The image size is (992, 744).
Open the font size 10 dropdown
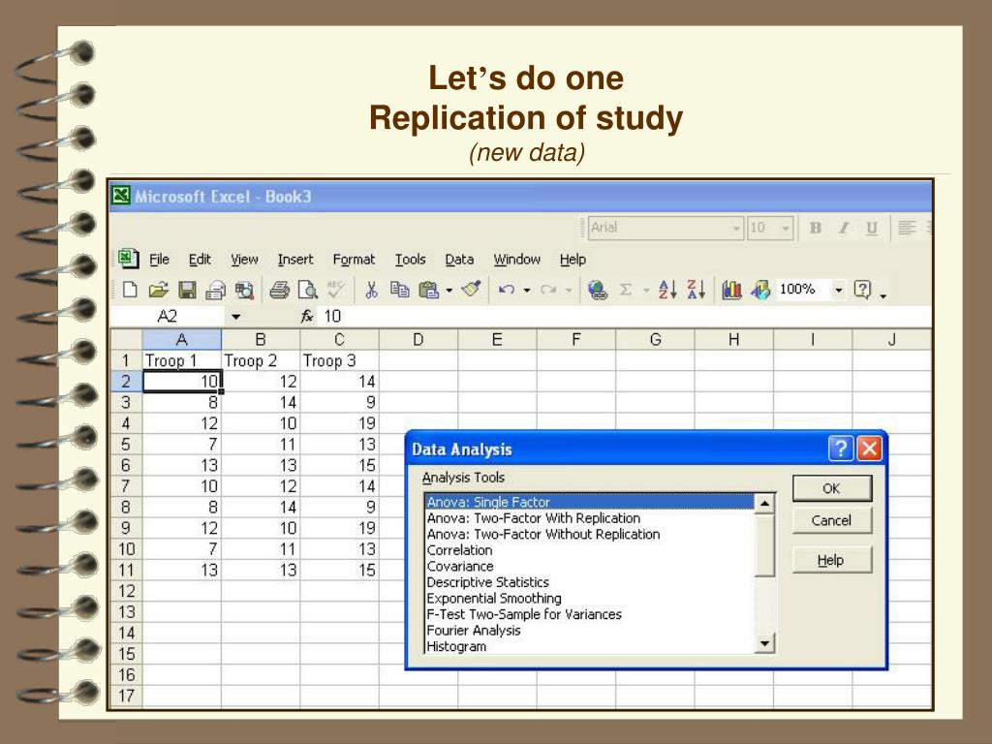(x=785, y=229)
